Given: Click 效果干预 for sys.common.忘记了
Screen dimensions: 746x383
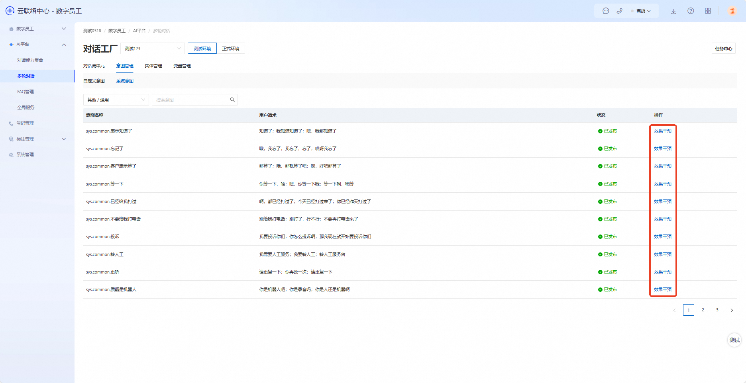Looking at the screenshot, I should tap(663, 149).
